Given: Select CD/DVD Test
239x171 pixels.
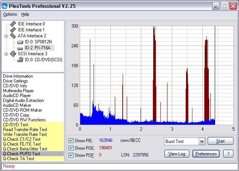Looking at the screenshot, I should (x=33, y=125).
